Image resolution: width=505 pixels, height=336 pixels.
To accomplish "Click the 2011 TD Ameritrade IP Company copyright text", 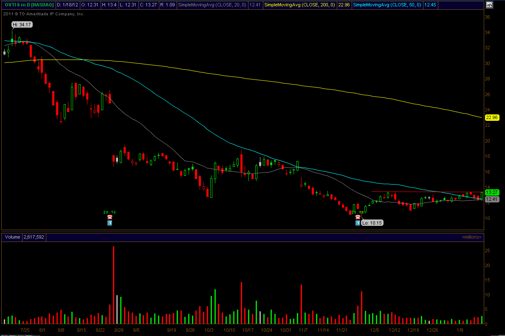I will pos(44,14).
